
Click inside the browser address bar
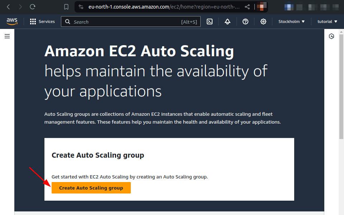click(154, 6)
